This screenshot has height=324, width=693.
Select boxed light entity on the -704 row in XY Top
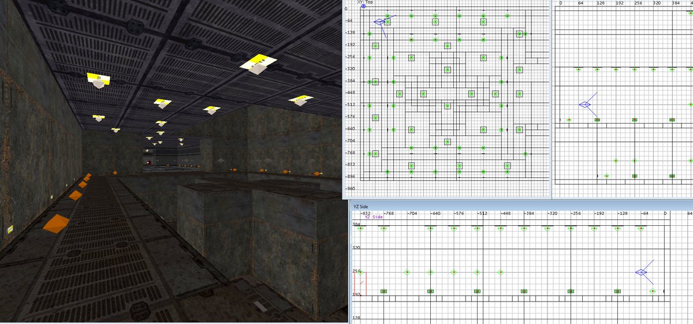click(447, 141)
